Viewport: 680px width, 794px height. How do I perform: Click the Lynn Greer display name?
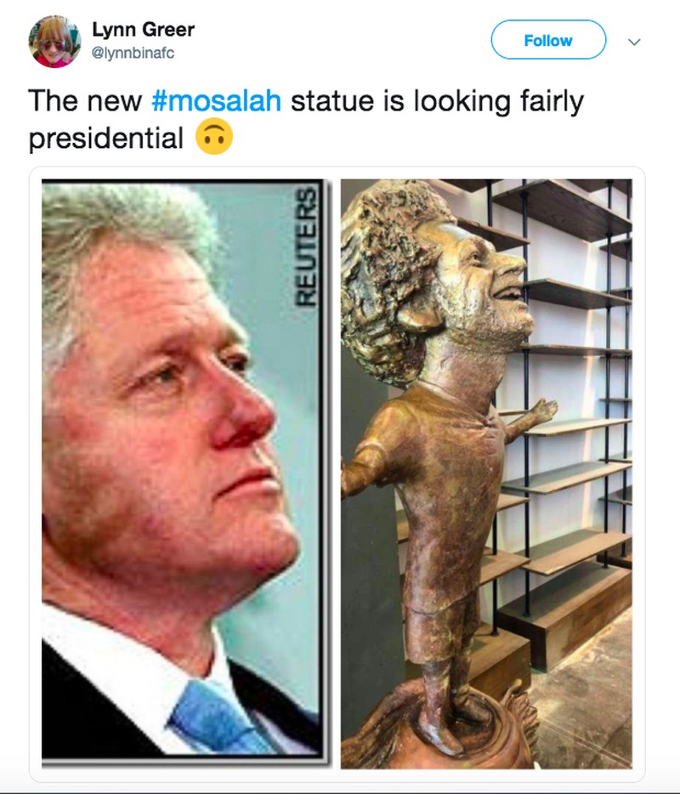tap(143, 30)
